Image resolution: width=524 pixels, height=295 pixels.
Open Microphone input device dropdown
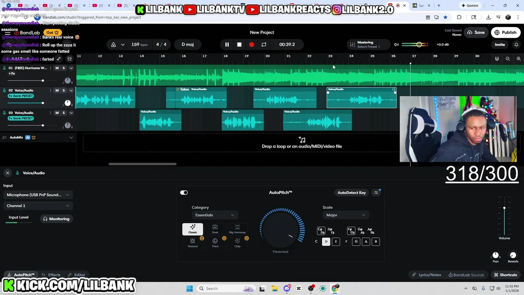coord(37,195)
